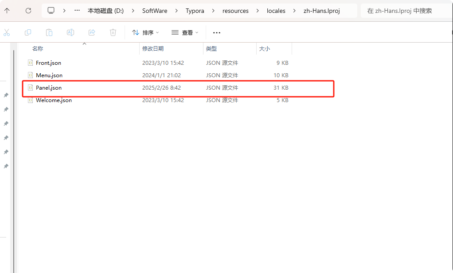
Task: Click the Rename icon in toolbar
Action: point(70,32)
